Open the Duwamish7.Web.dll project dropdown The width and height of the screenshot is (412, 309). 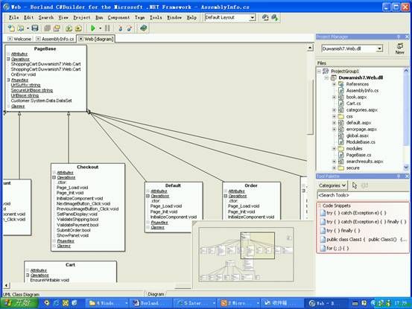pyautogui.click(x=379, y=48)
